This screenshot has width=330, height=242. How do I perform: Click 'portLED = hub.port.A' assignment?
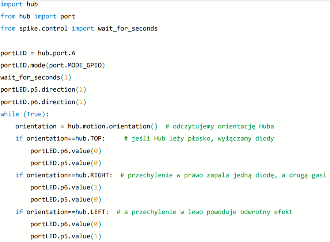coord(38,53)
